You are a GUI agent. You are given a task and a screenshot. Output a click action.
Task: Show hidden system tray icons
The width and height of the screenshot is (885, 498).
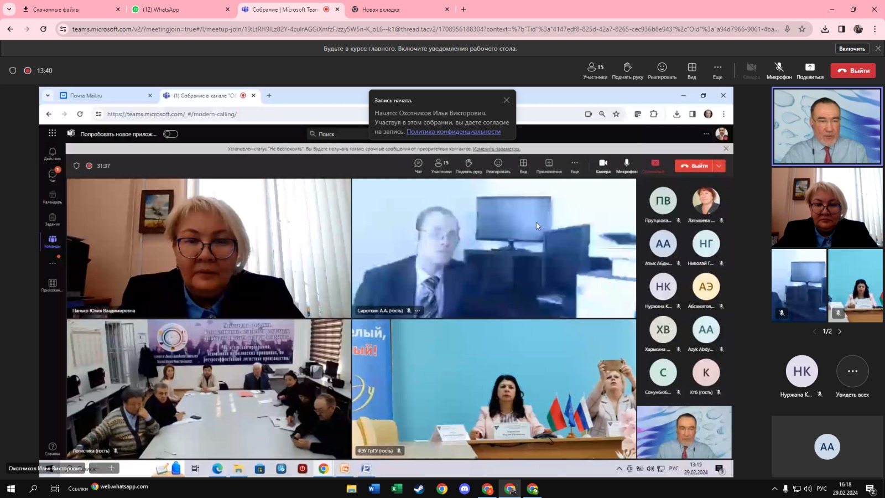pyautogui.click(x=774, y=489)
